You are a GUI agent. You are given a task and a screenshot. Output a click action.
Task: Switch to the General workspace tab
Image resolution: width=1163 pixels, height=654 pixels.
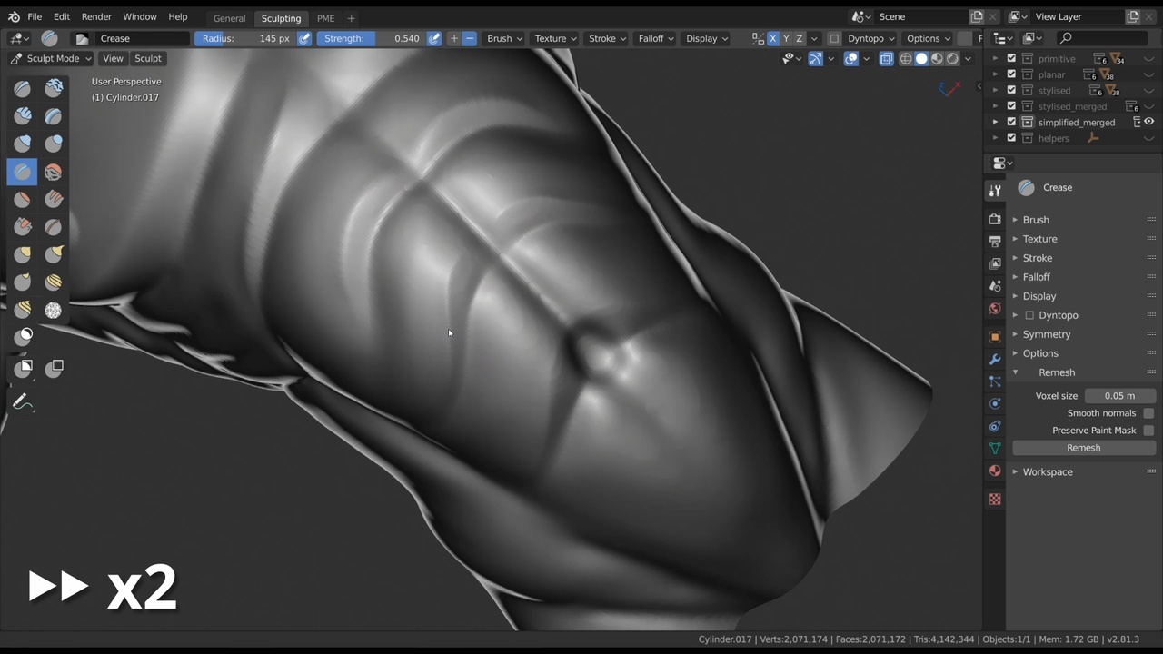(229, 18)
